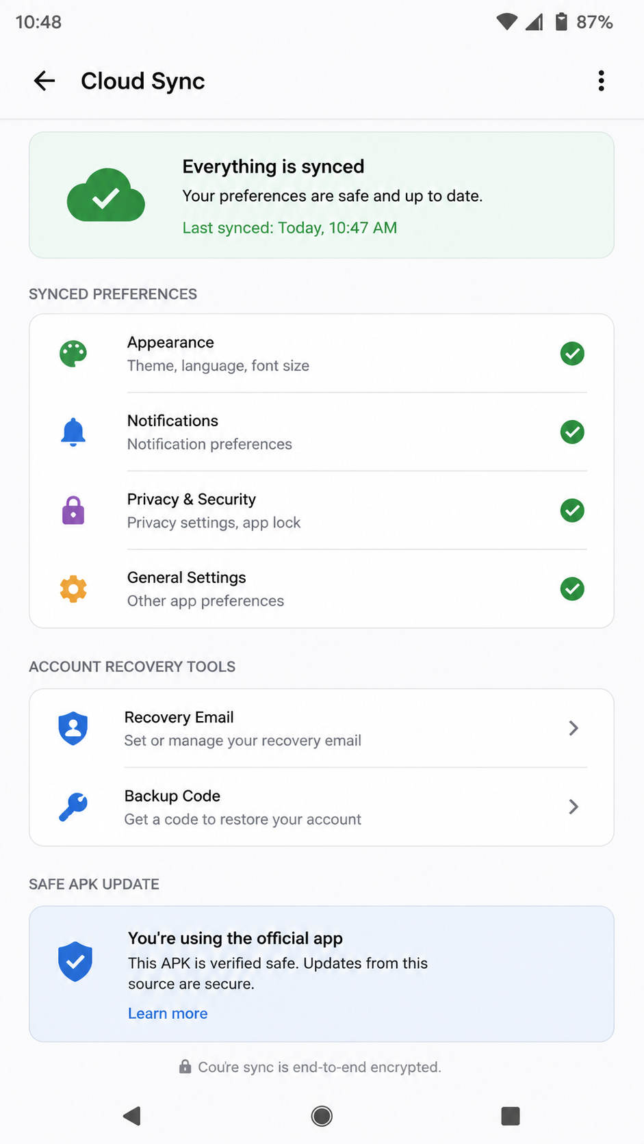Screen dimensions: 644x1144
Task: Tap the Android recent apps square button
Action: click(511, 1116)
